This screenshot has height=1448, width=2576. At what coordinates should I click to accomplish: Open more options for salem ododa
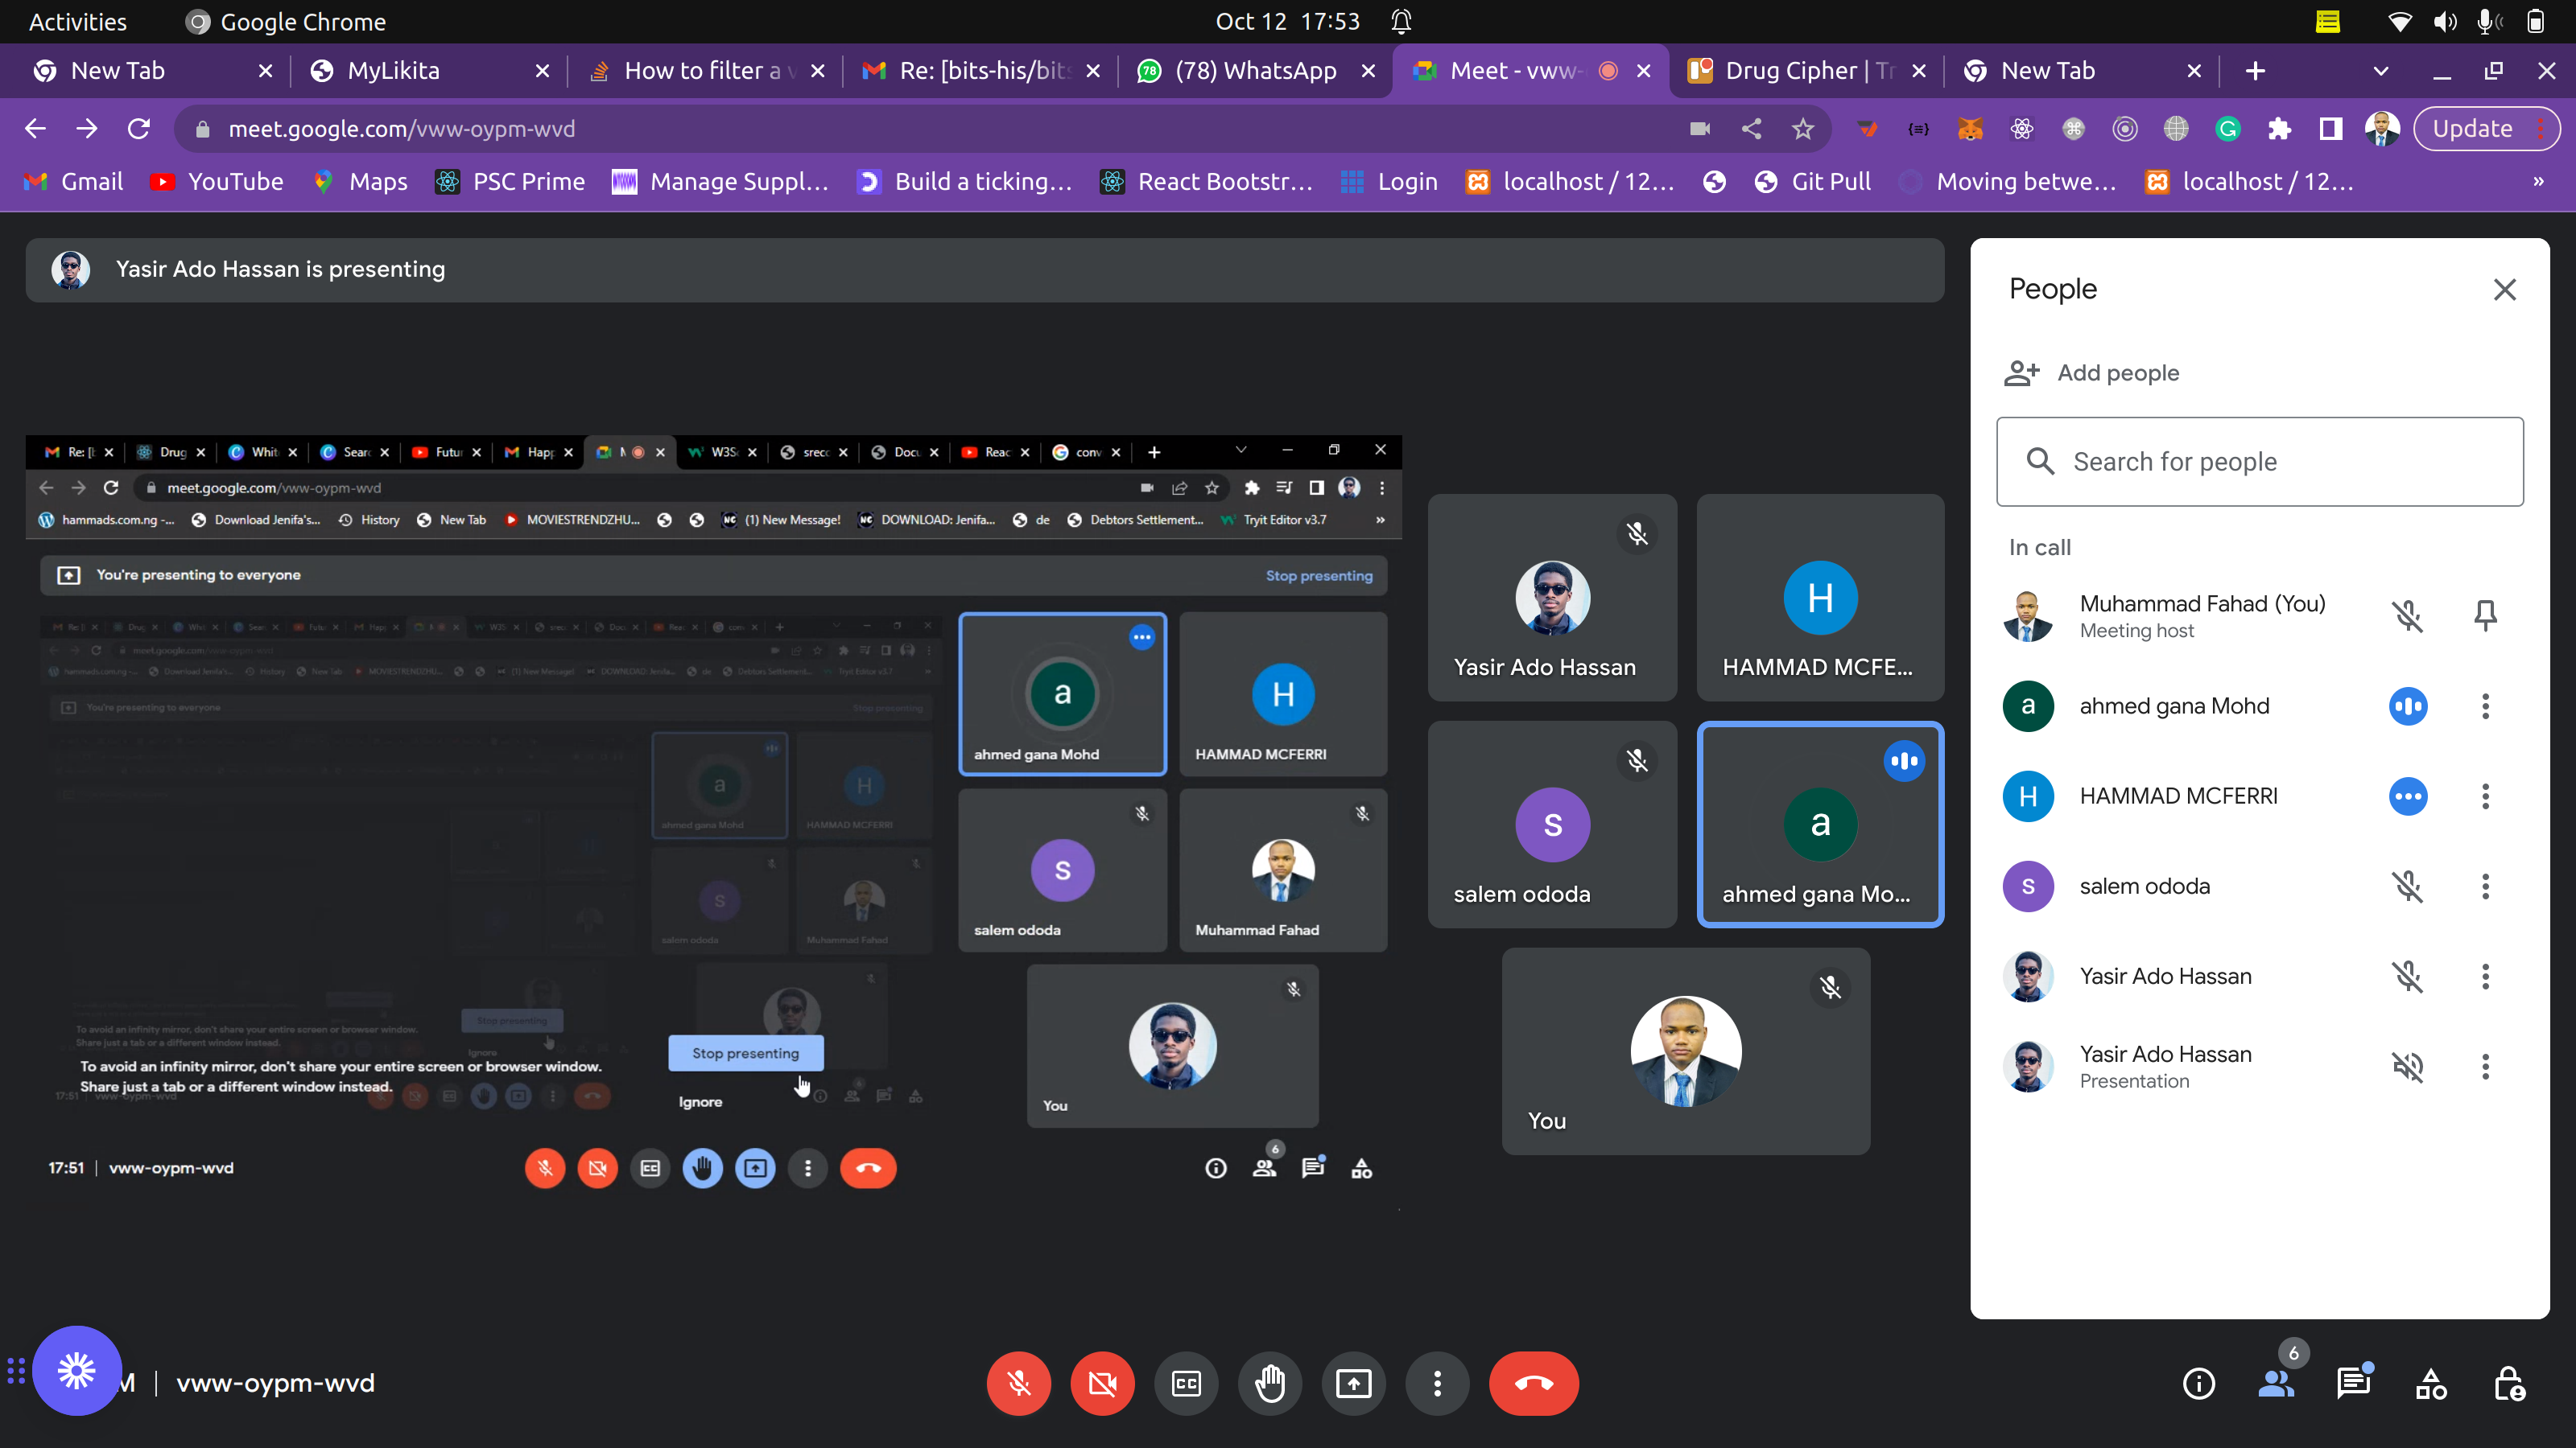[x=2485, y=886]
